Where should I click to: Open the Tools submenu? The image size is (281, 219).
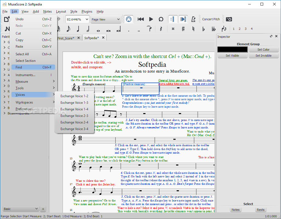tap(33, 88)
